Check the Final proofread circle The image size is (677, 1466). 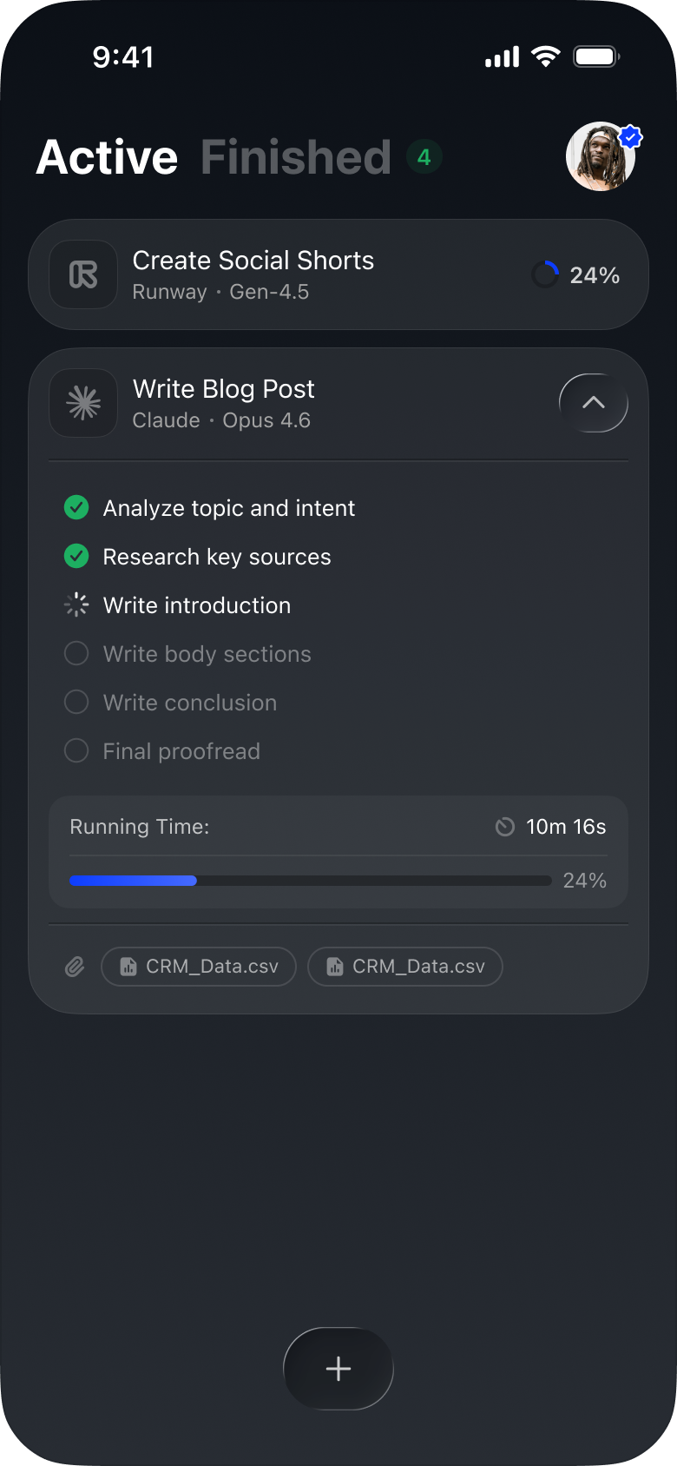76,751
